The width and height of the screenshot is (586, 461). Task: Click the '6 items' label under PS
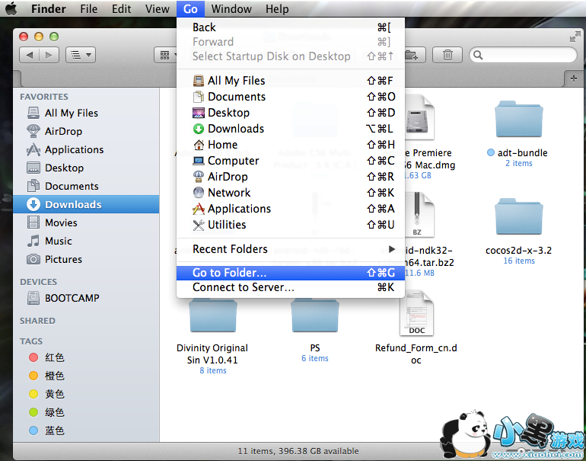314,358
